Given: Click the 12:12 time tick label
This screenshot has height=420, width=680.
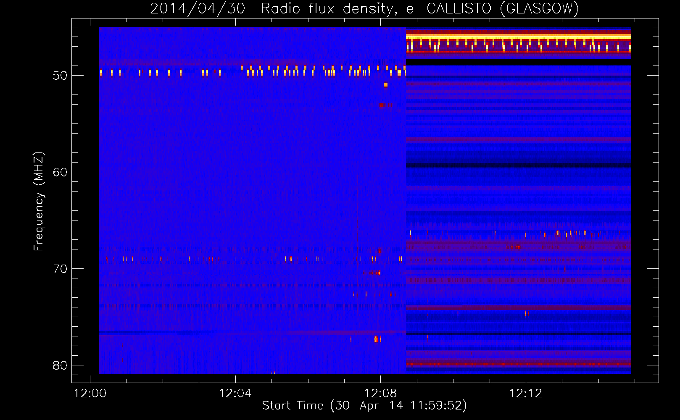Looking at the screenshot, I should tap(526, 394).
